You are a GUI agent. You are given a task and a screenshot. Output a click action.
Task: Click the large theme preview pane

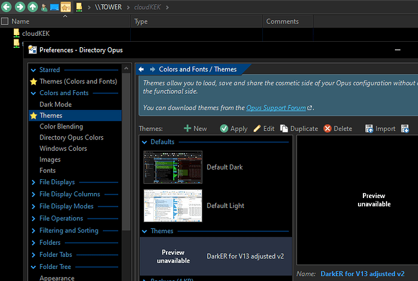(x=357, y=200)
